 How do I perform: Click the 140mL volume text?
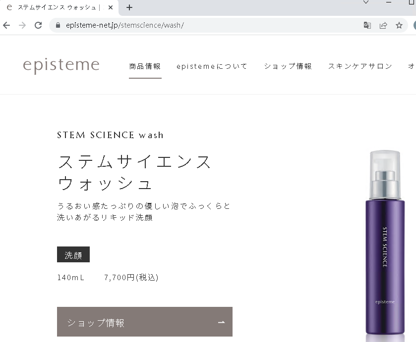70,277
